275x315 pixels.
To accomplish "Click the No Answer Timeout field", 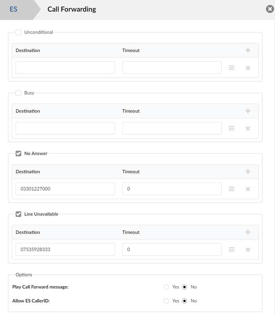I will click(x=172, y=189).
